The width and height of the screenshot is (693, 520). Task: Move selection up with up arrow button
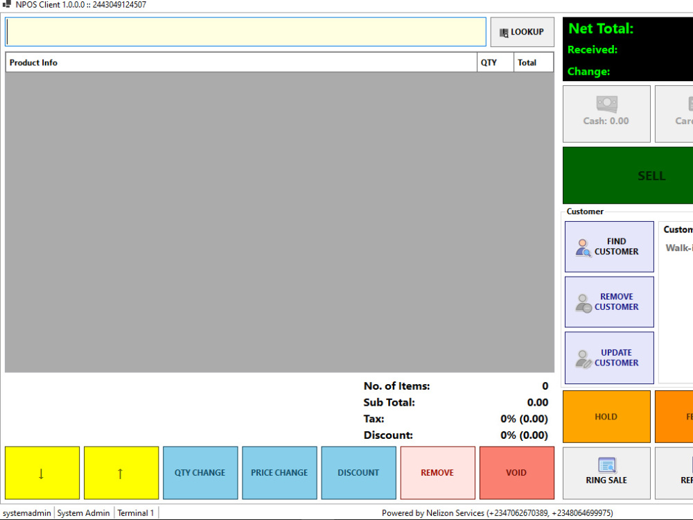click(121, 473)
